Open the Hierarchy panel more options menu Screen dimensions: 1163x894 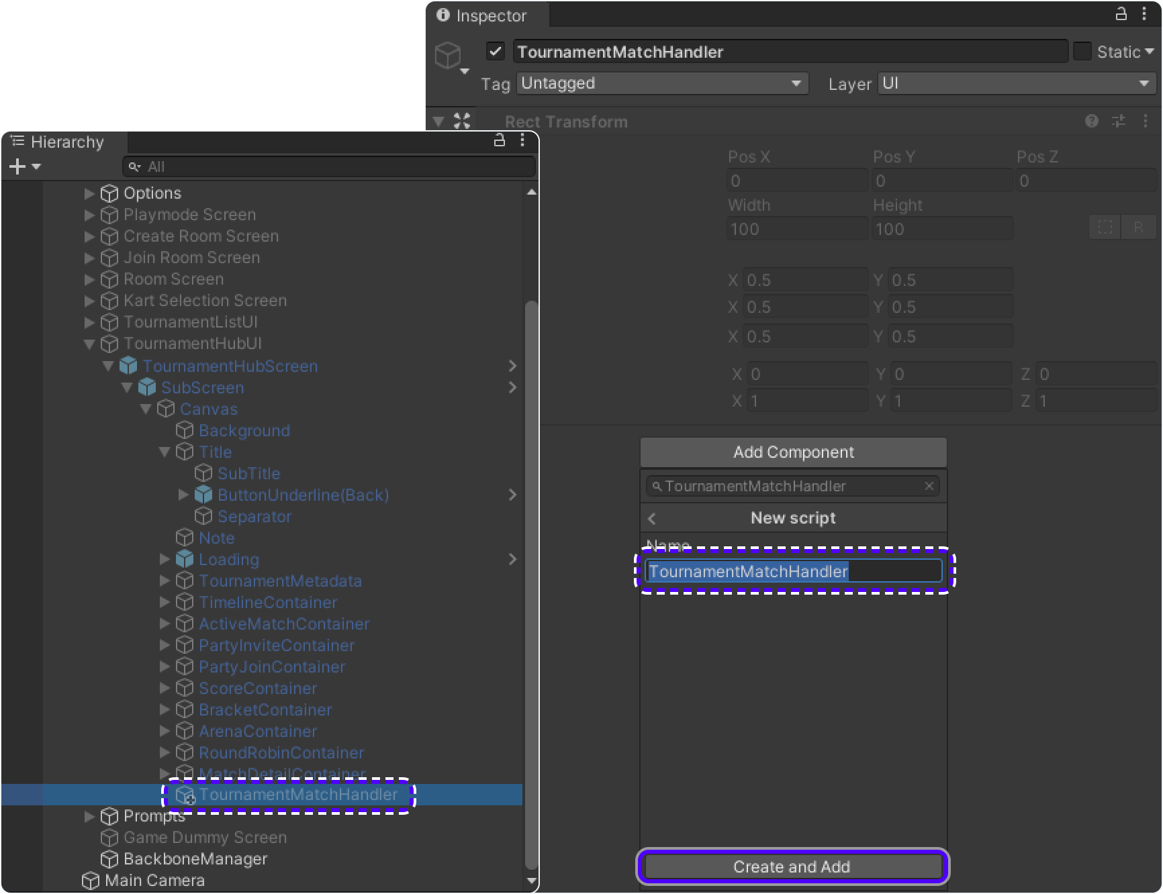pyautogui.click(x=522, y=140)
